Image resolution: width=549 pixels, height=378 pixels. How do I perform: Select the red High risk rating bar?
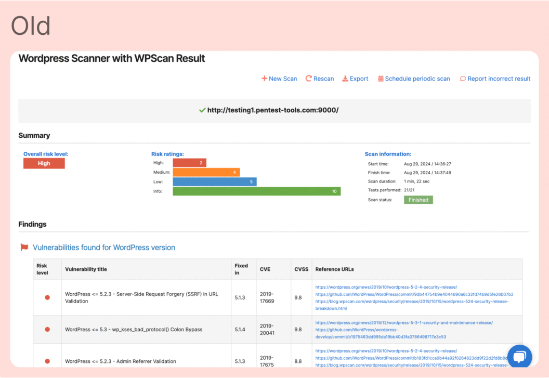coord(189,163)
